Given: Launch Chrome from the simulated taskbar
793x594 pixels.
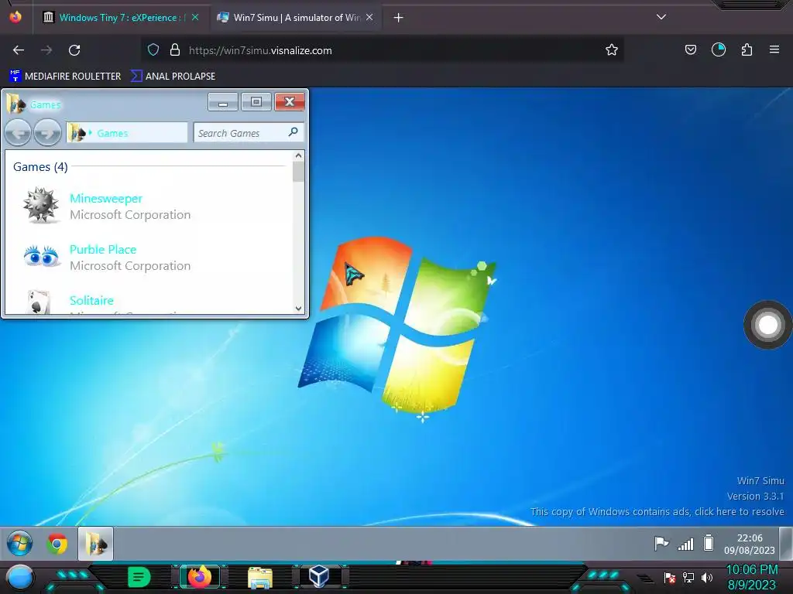Looking at the screenshot, I should tap(57, 544).
